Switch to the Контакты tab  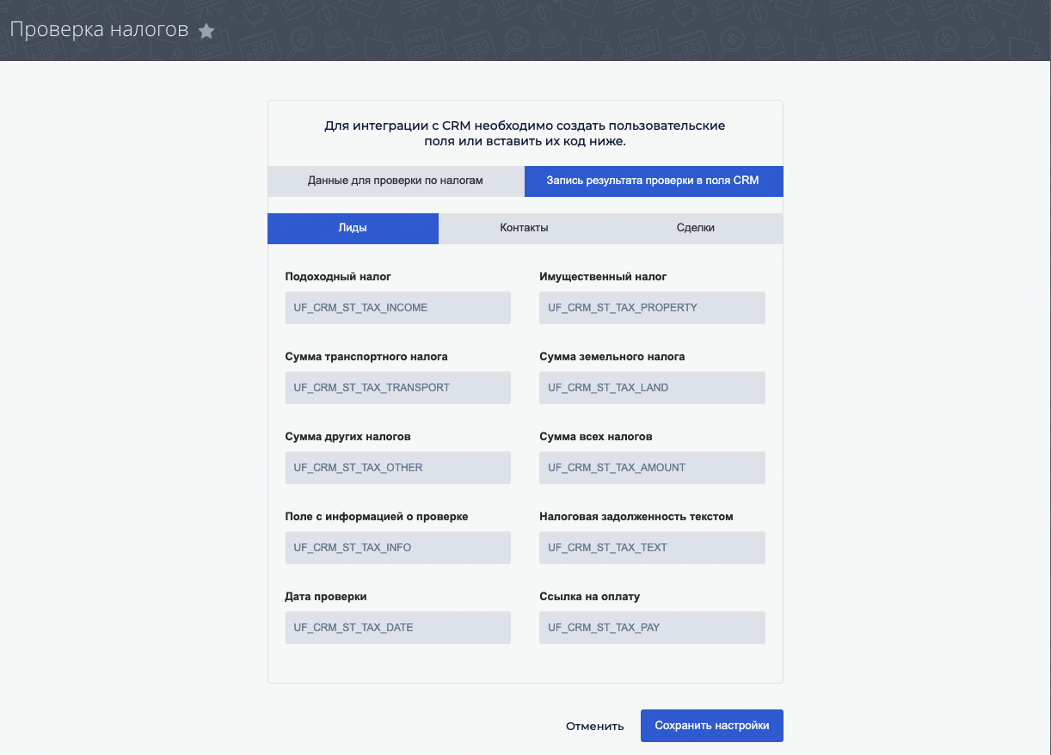point(524,229)
